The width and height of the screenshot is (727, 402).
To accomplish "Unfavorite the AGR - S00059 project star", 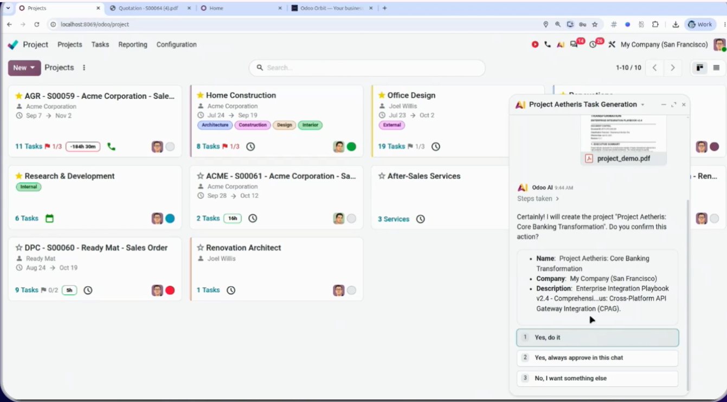I will 19,96.
